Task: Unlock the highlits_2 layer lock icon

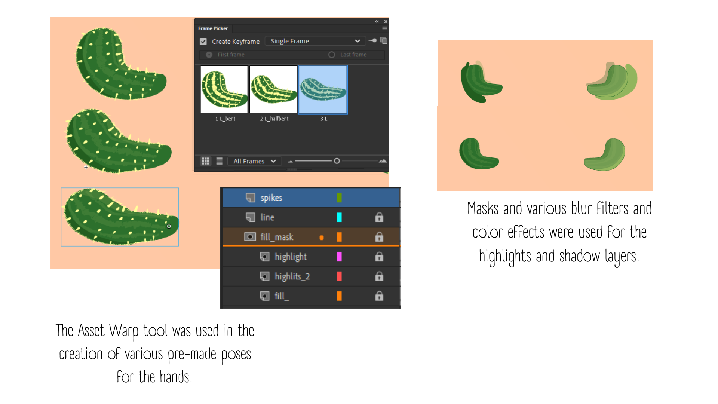Action: (x=379, y=276)
